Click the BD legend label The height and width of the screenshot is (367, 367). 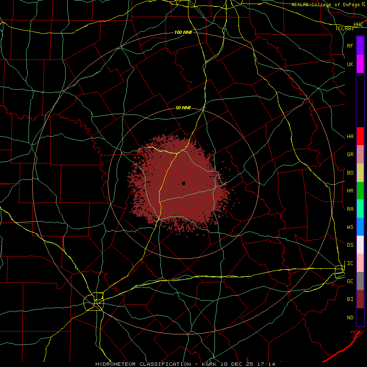[350, 173]
